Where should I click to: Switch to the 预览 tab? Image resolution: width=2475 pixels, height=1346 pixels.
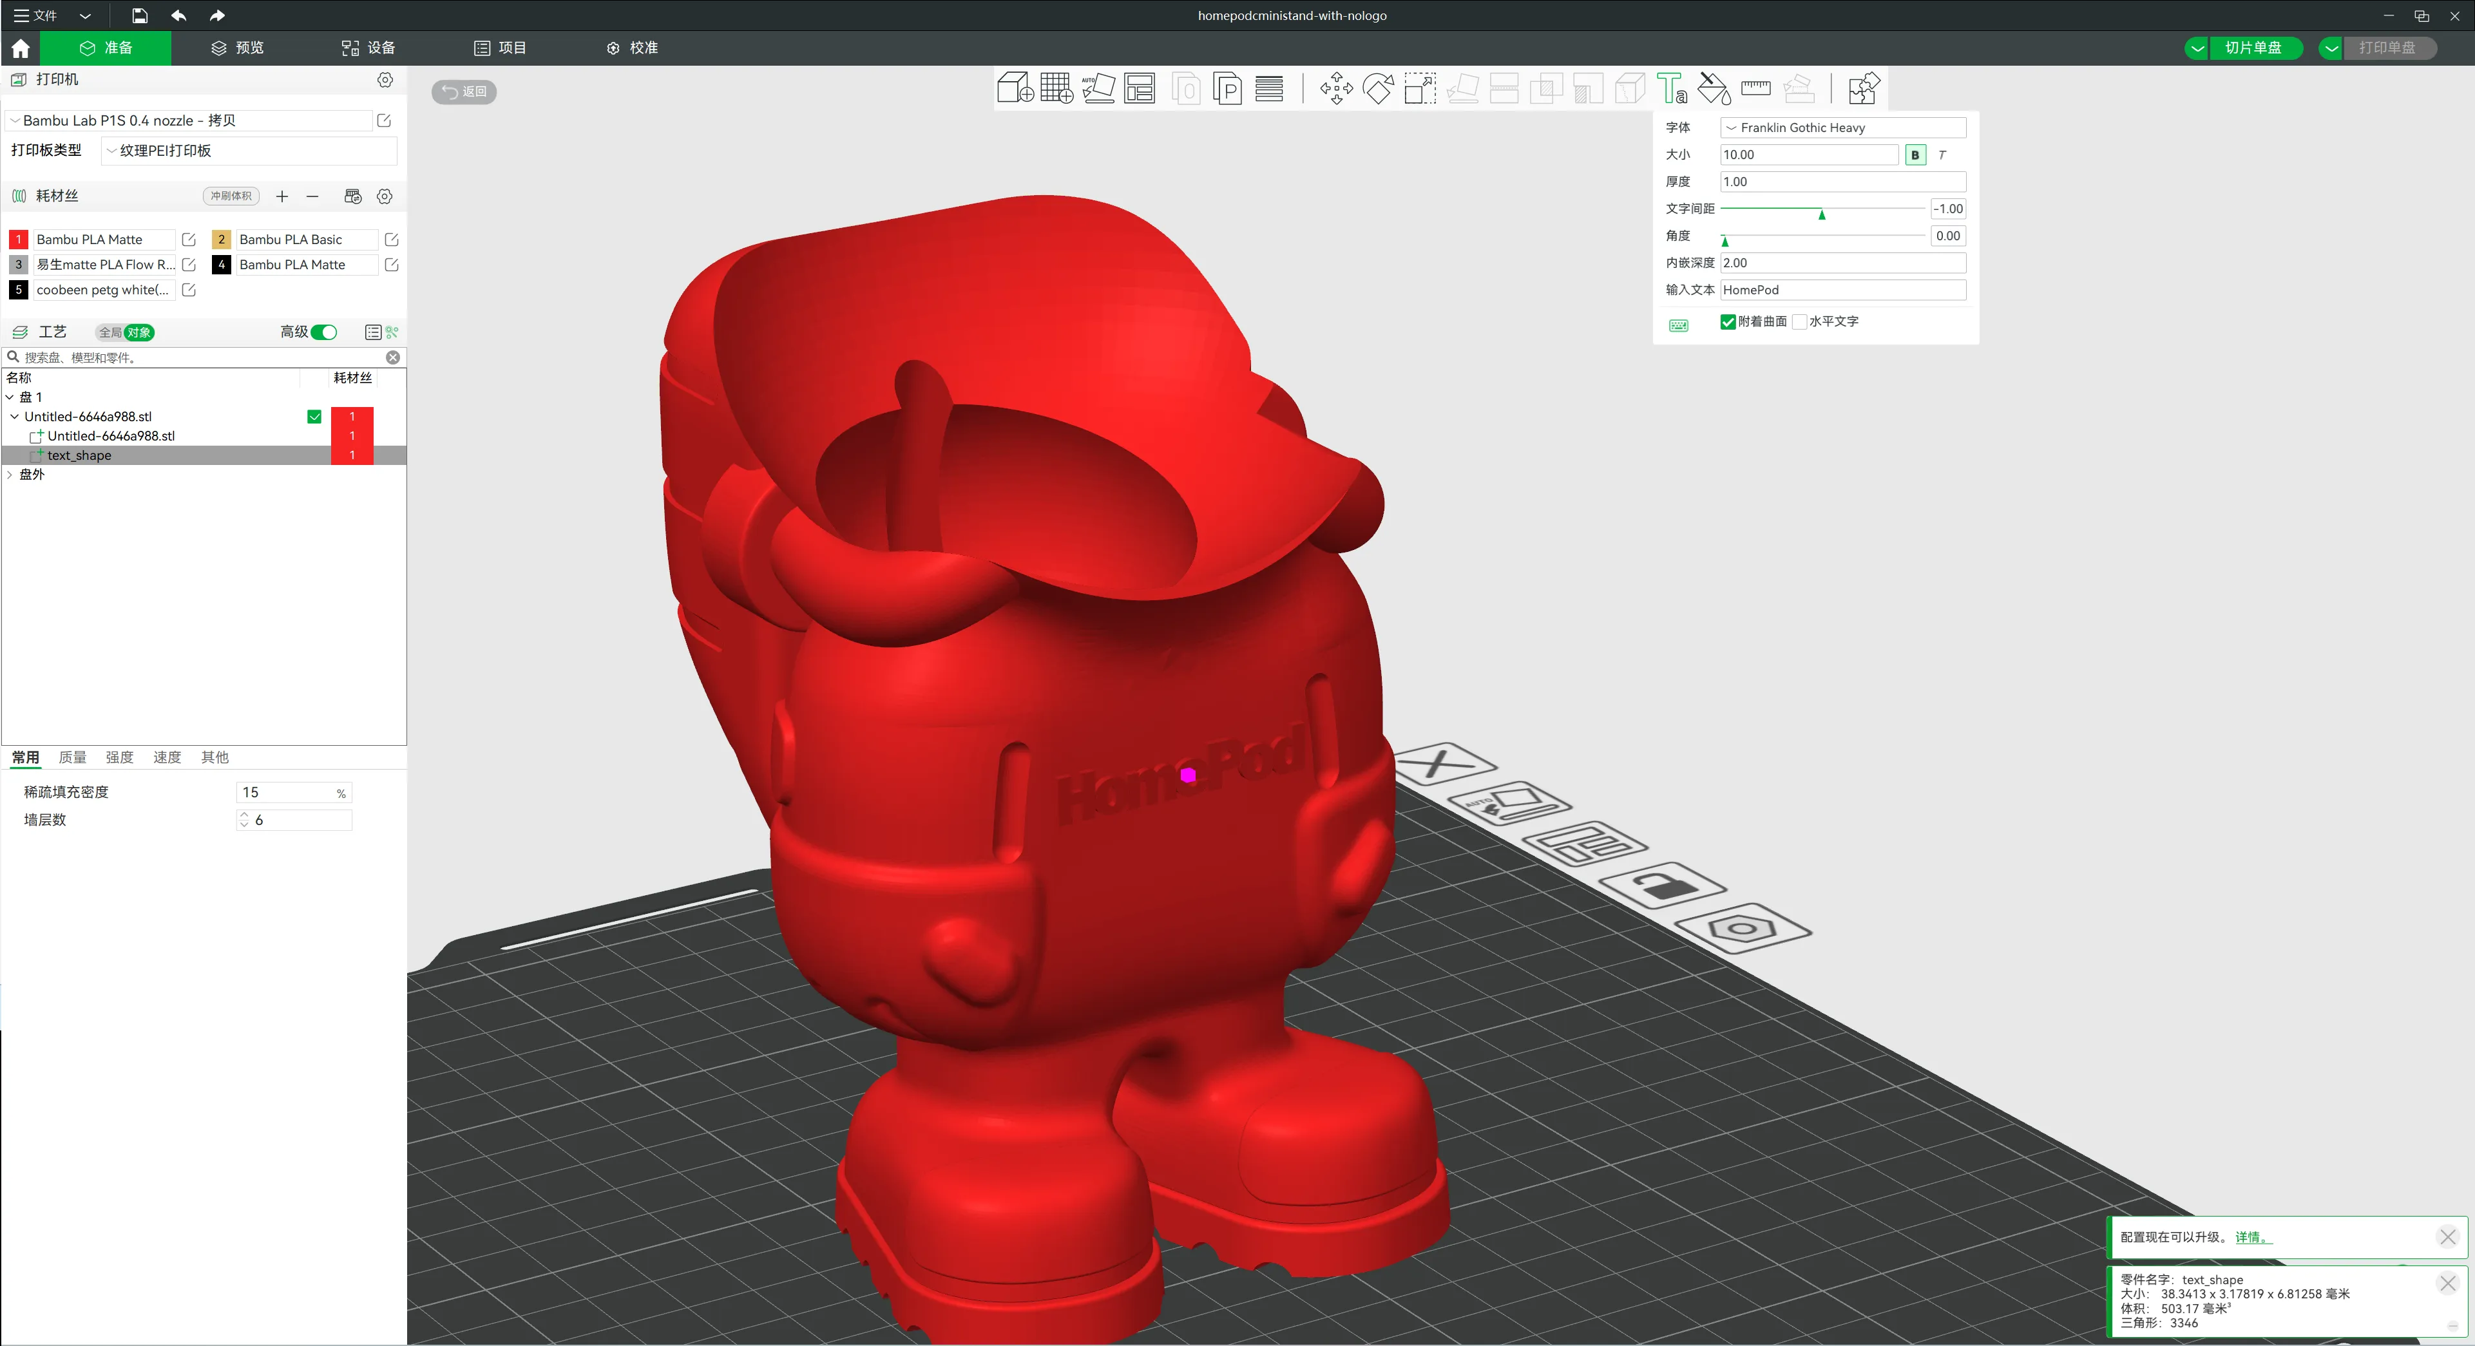[x=237, y=48]
